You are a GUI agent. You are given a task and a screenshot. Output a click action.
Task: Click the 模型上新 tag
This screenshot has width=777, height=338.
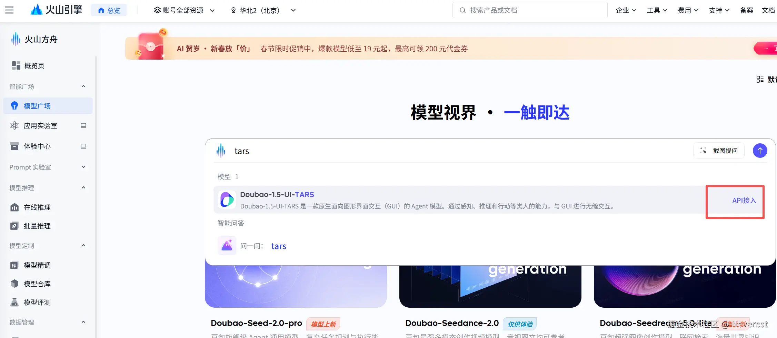[323, 324]
